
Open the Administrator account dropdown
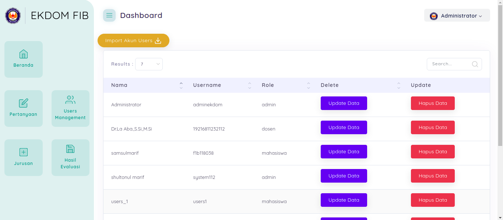[457, 15]
